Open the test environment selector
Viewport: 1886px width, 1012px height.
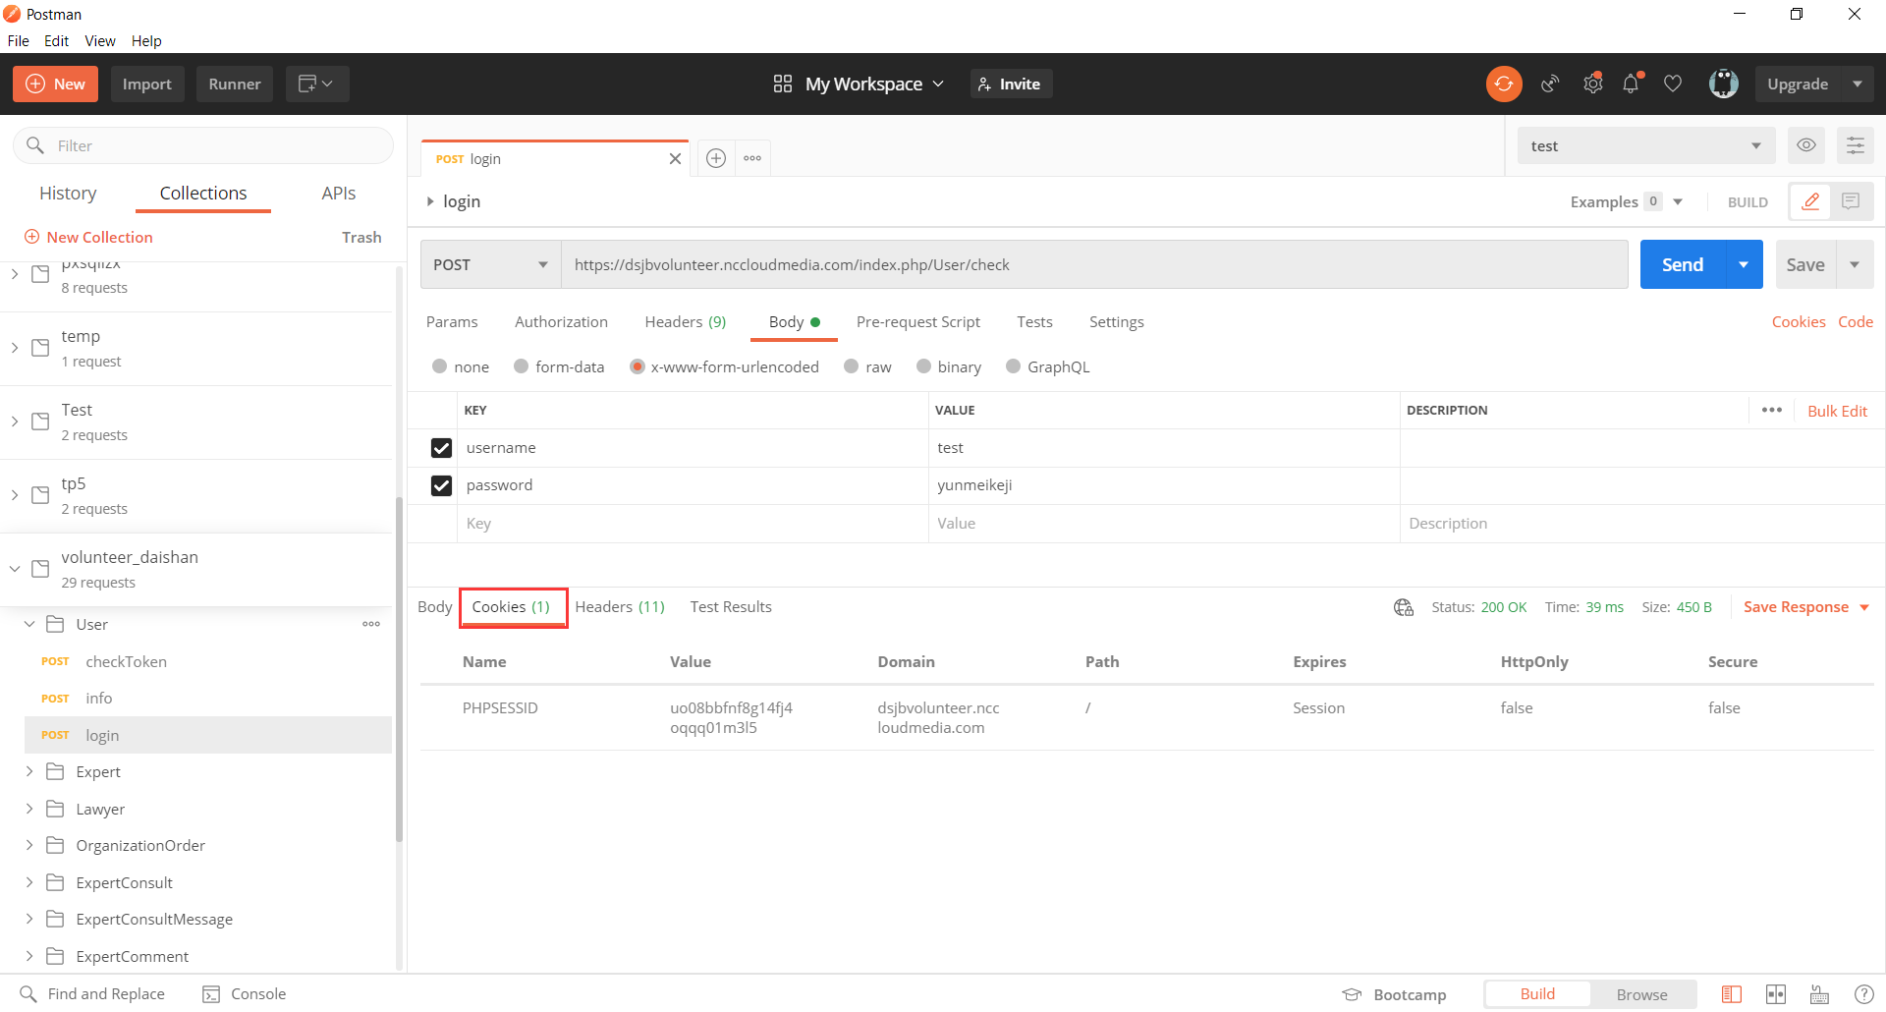[x=1646, y=145]
